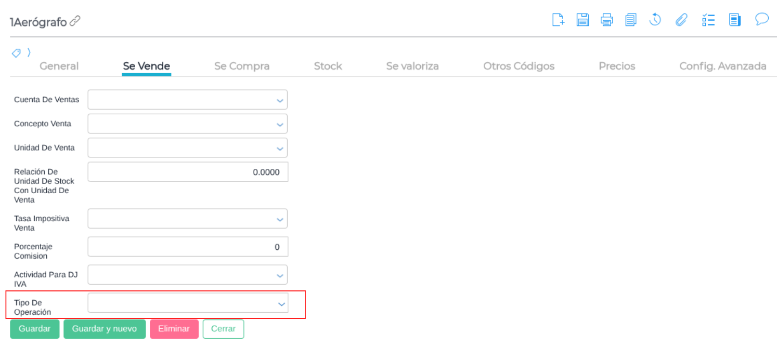Screen dimensions: 777x347
Task: Open the checklist icon in the toolbar
Action: (x=708, y=20)
